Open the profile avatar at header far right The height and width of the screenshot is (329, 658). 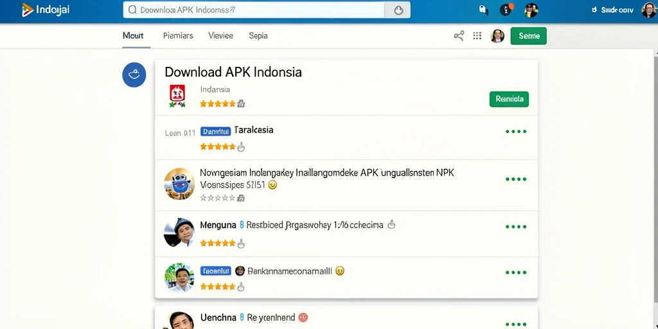pyautogui.click(x=649, y=10)
